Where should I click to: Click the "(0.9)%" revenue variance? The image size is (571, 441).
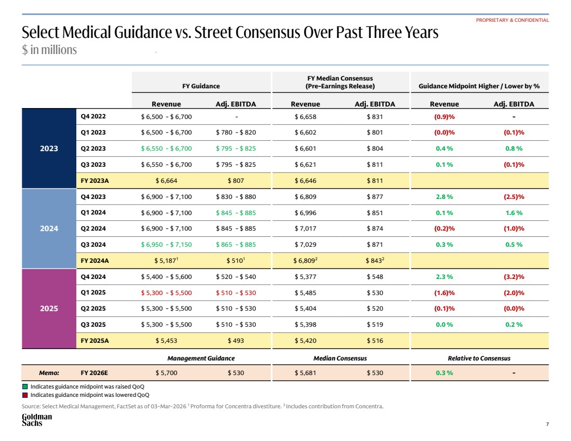point(444,117)
